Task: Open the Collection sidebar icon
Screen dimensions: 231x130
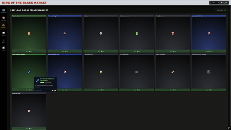Action: point(4,34)
